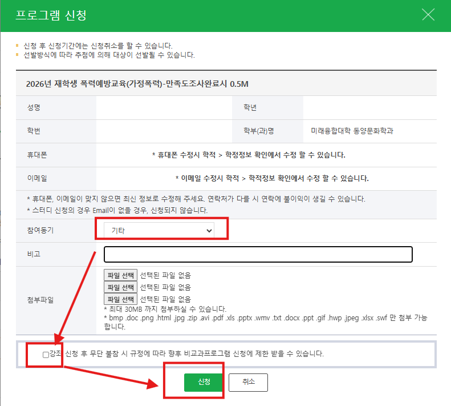Click the second 파일 선택 button
This screenshot has width=451, height=406.
click(120, 287)
